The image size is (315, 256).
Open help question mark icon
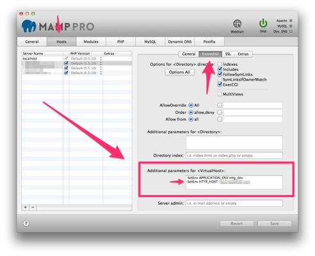pyautogui.click(x=26, y=223)
